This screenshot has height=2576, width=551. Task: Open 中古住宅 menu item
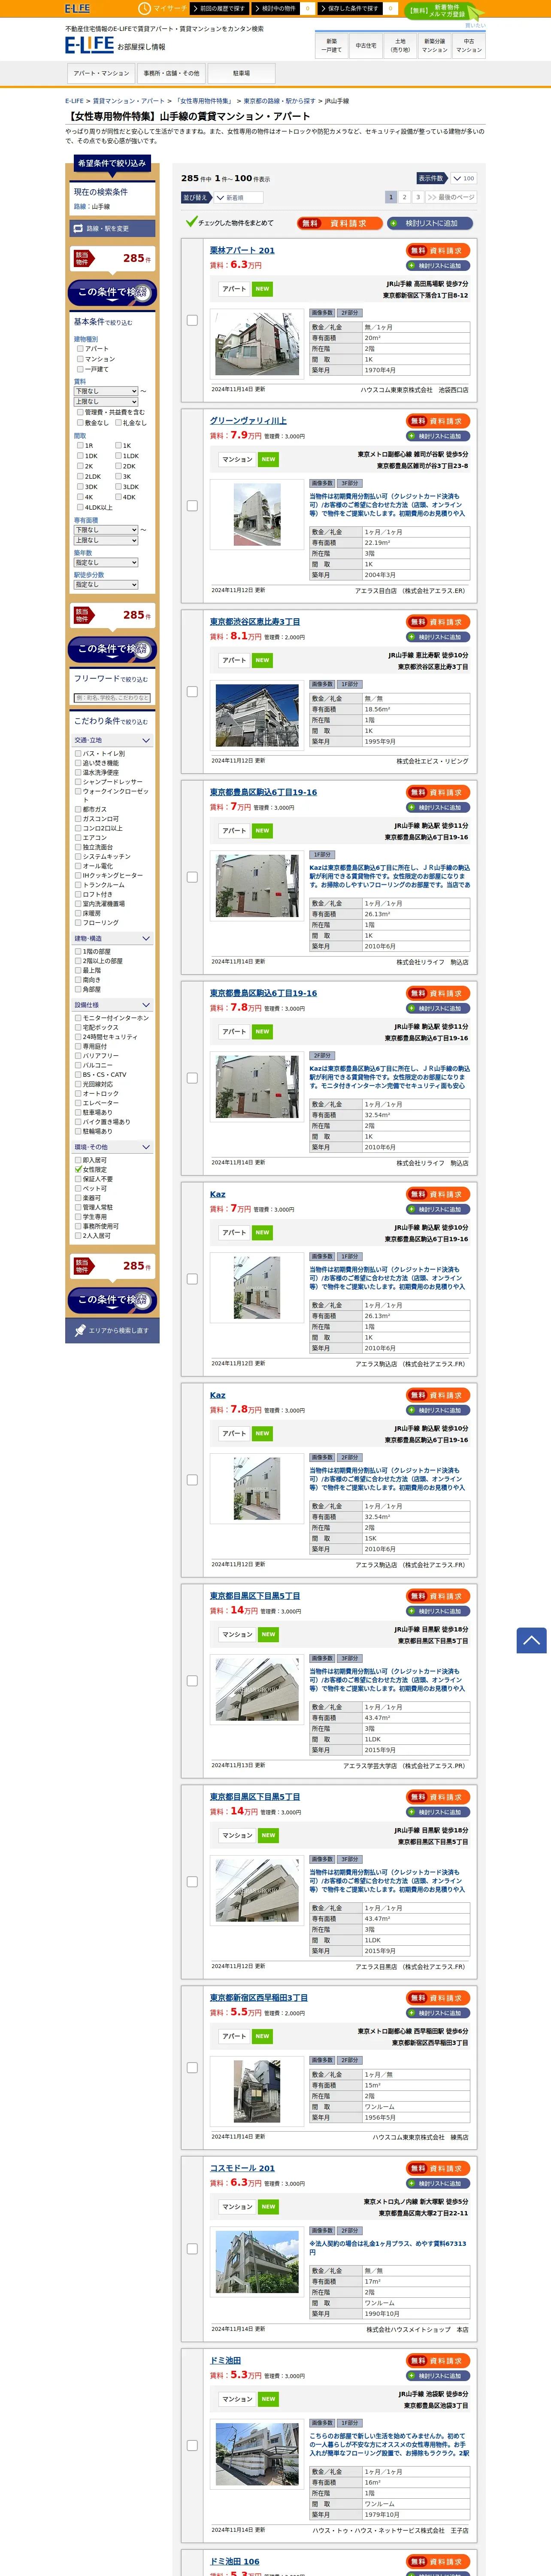[x=366, y=45]
